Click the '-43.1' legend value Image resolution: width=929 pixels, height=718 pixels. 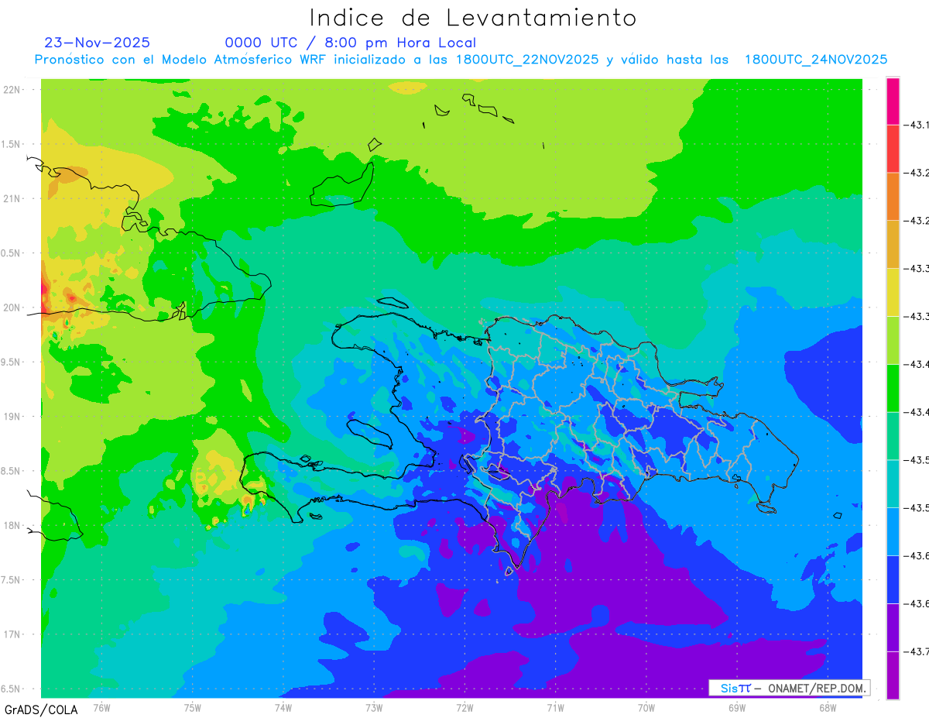click(917, 125)
